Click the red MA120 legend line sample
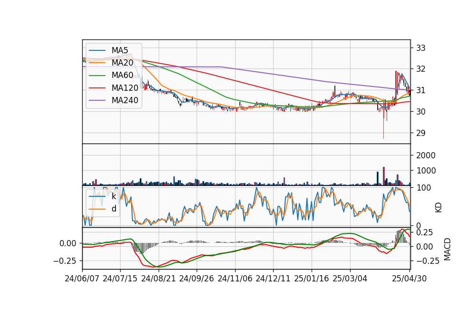 97,88
